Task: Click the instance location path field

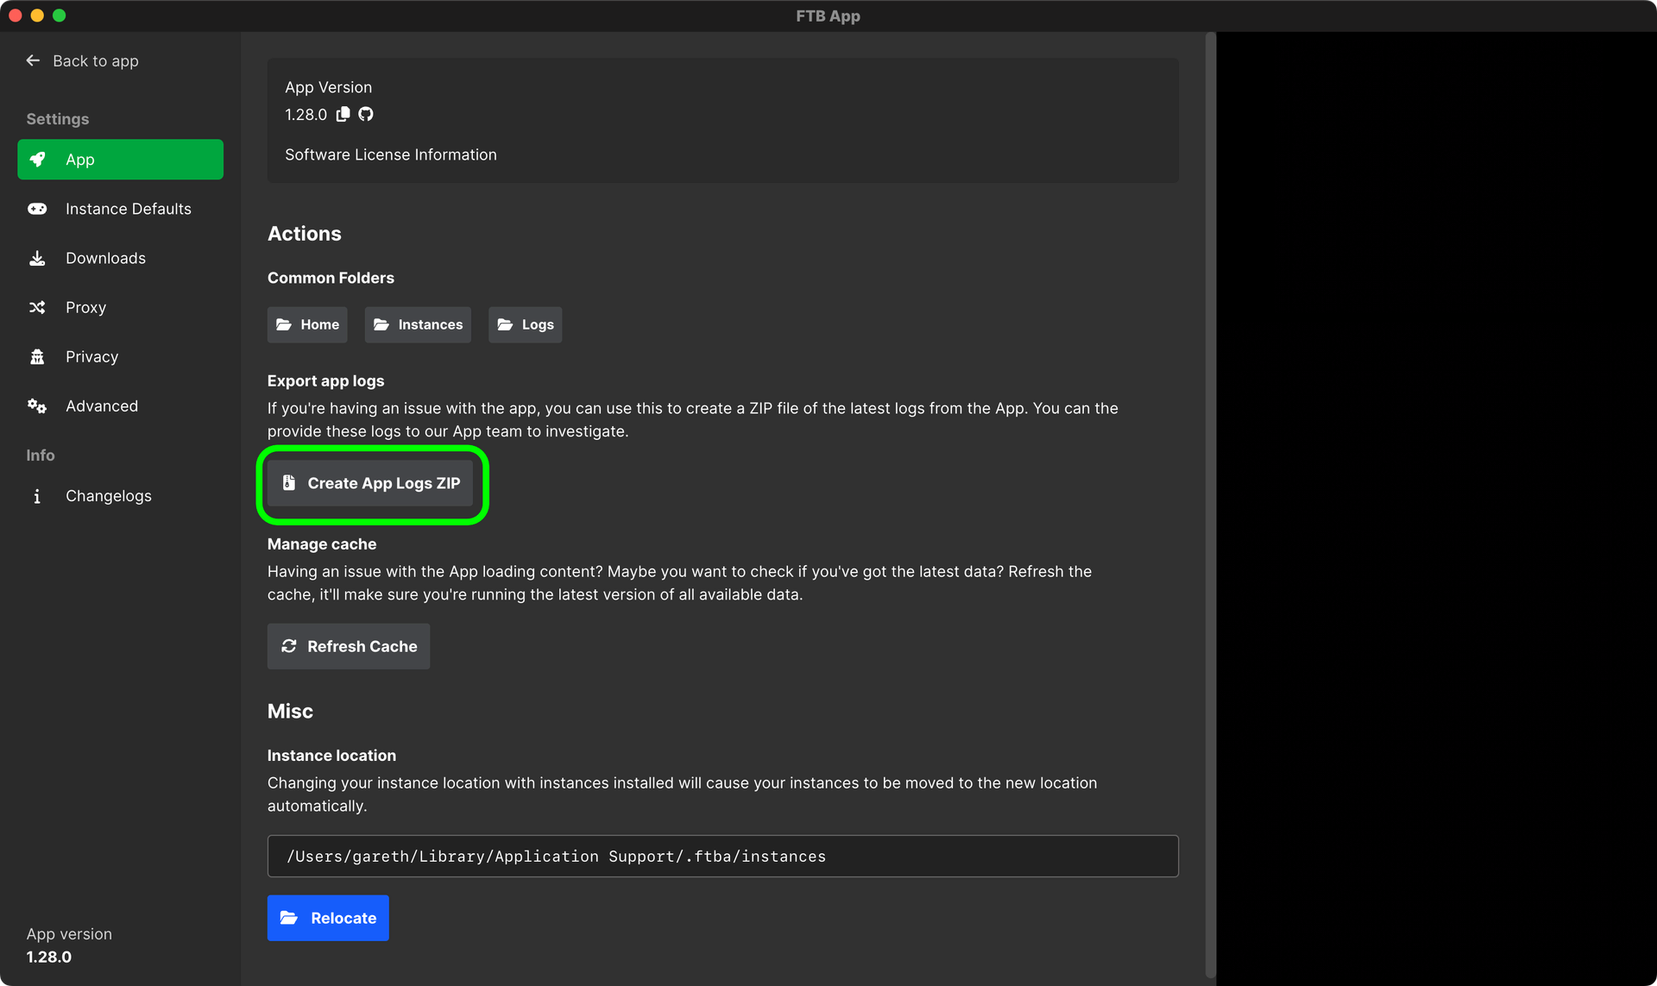Action: point(722,856)
